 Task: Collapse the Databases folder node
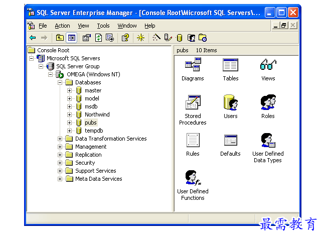[60, 83]
